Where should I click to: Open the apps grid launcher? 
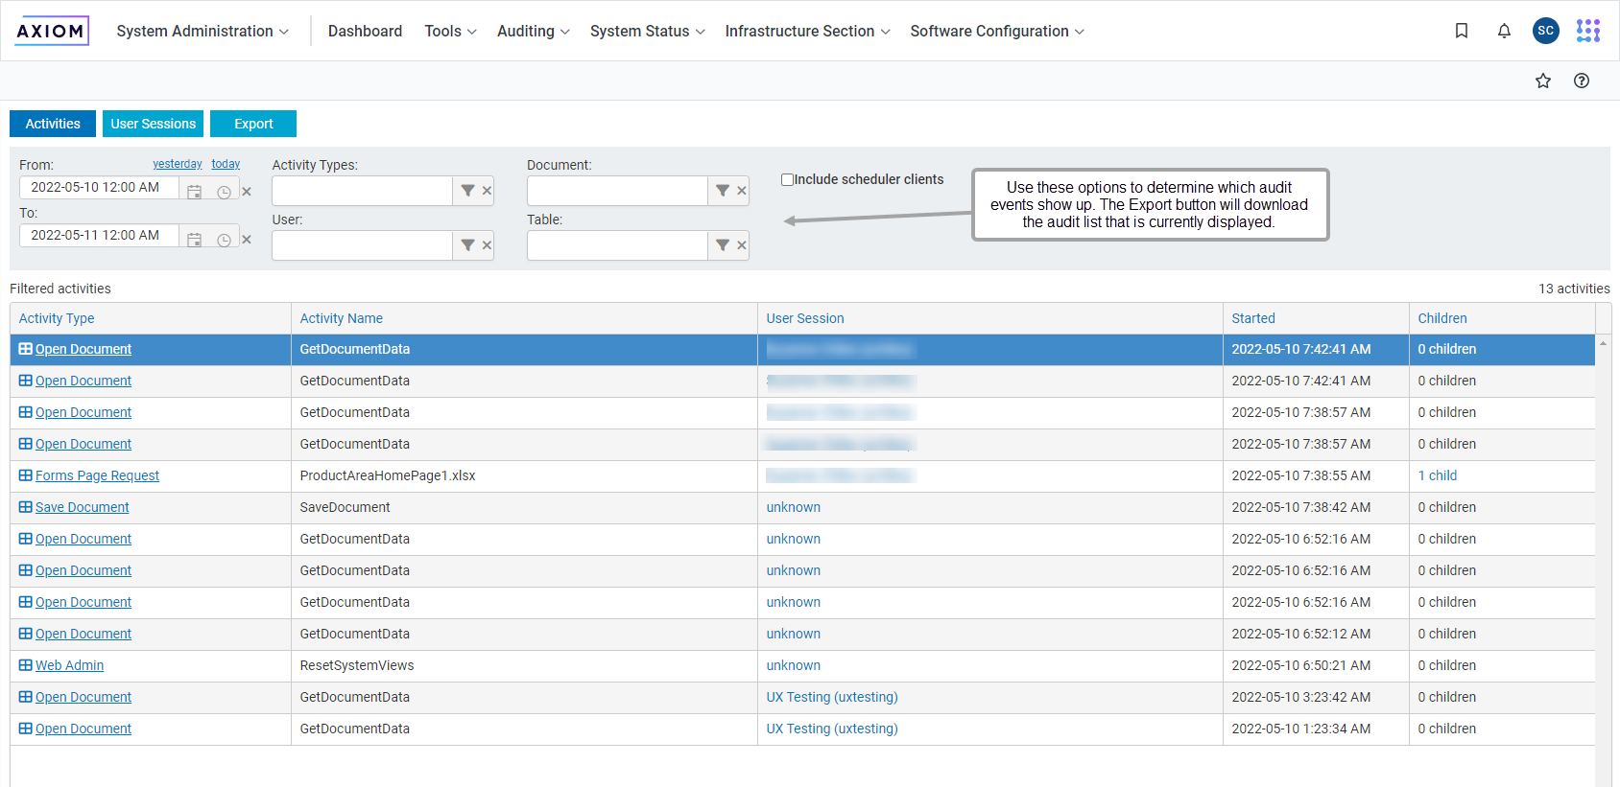[1587, 31]
